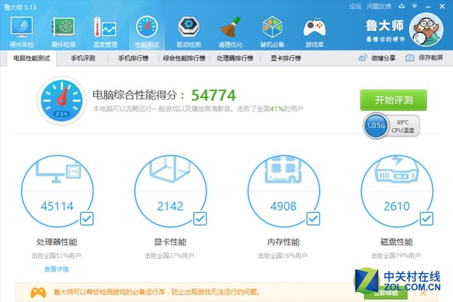Click the 微博分享 text link
Viewport: 453px width, 302px height.
click(x=384, y=58)
